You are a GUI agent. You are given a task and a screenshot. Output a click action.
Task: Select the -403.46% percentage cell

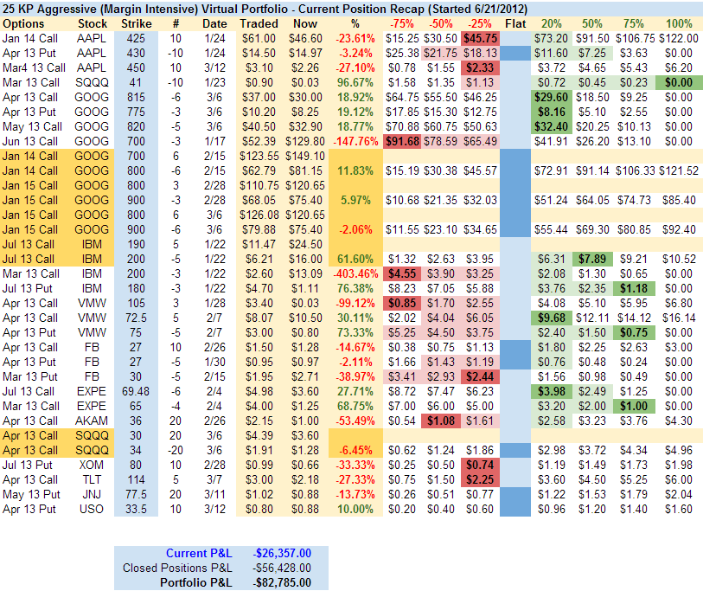click(x=355, y=273)
